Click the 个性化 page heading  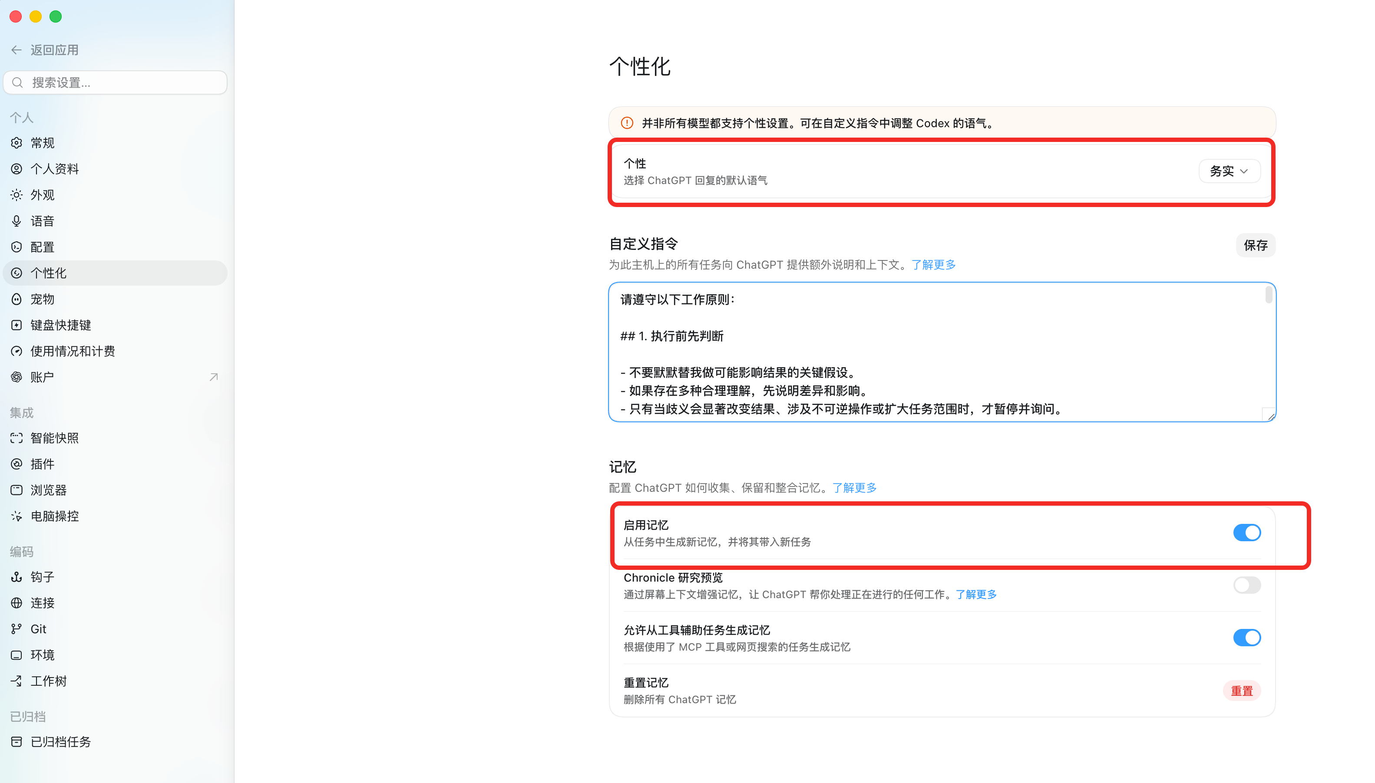(640, 67)
